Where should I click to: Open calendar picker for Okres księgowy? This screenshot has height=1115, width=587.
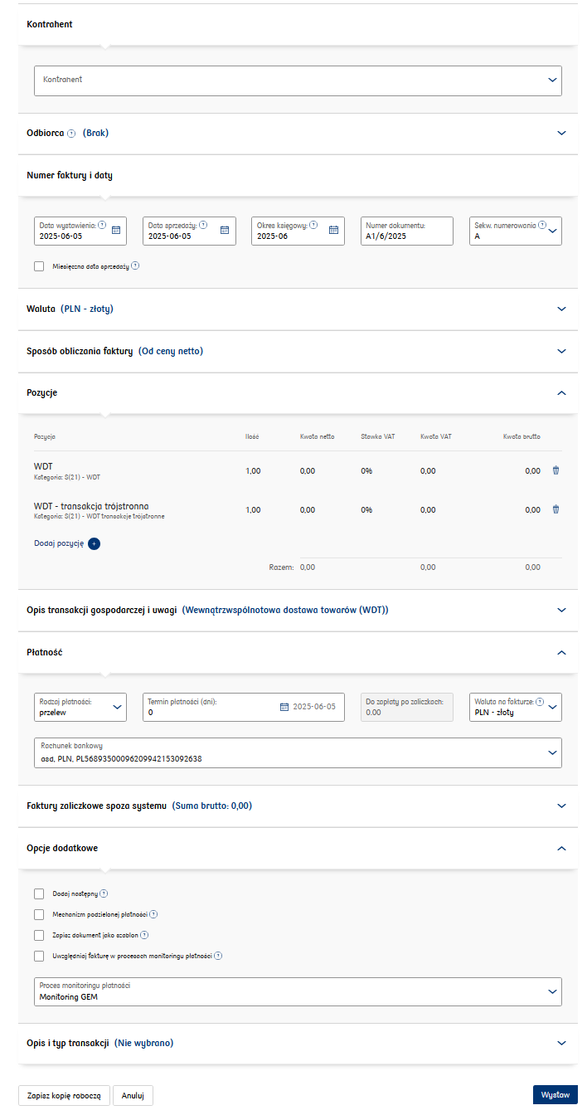pyautogui.click(x=333, y=231)
